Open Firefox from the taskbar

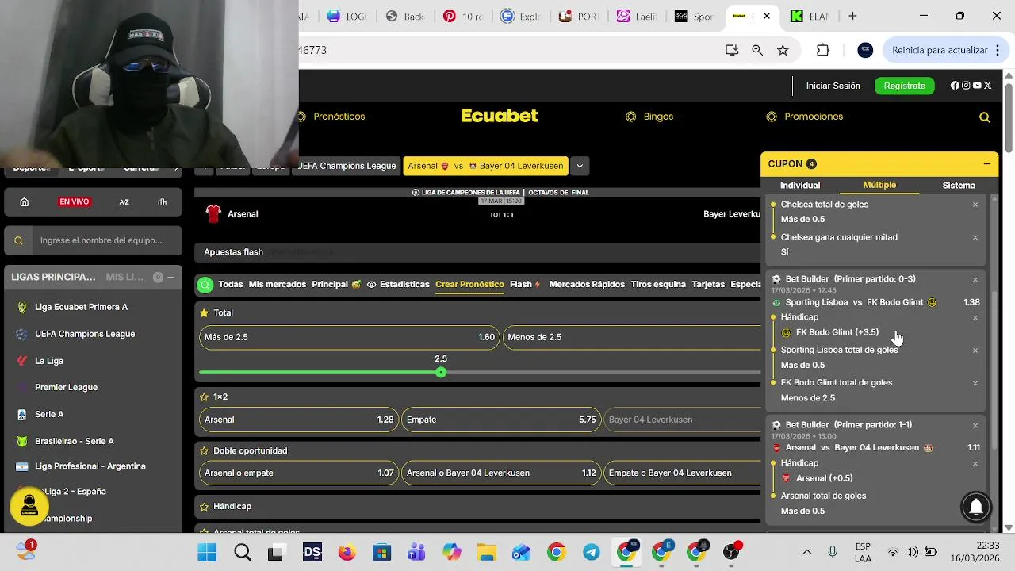point(347,553)
